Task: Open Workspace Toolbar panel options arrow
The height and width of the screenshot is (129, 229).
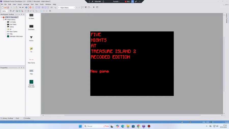Action: pyautogui.click(x=19, y=15)
